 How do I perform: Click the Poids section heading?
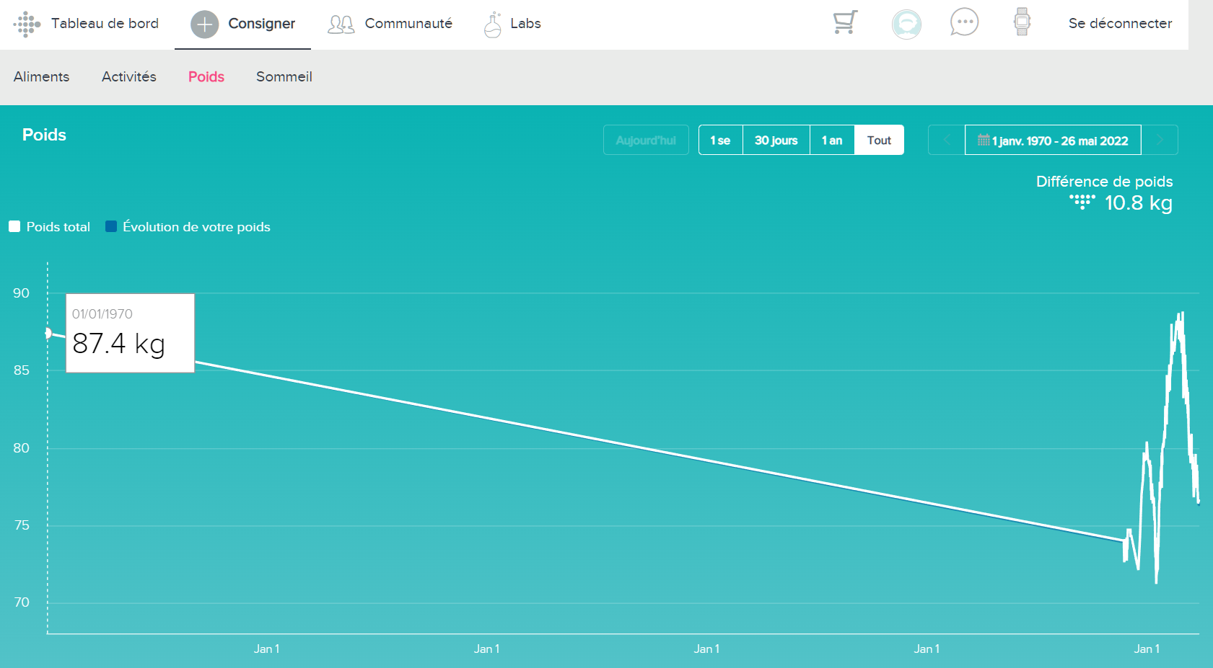tap(44, 135)
